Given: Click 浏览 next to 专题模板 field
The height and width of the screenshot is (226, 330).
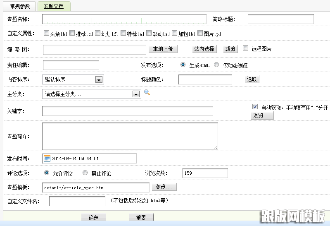Looking at the screenshot, I should 165,187.
